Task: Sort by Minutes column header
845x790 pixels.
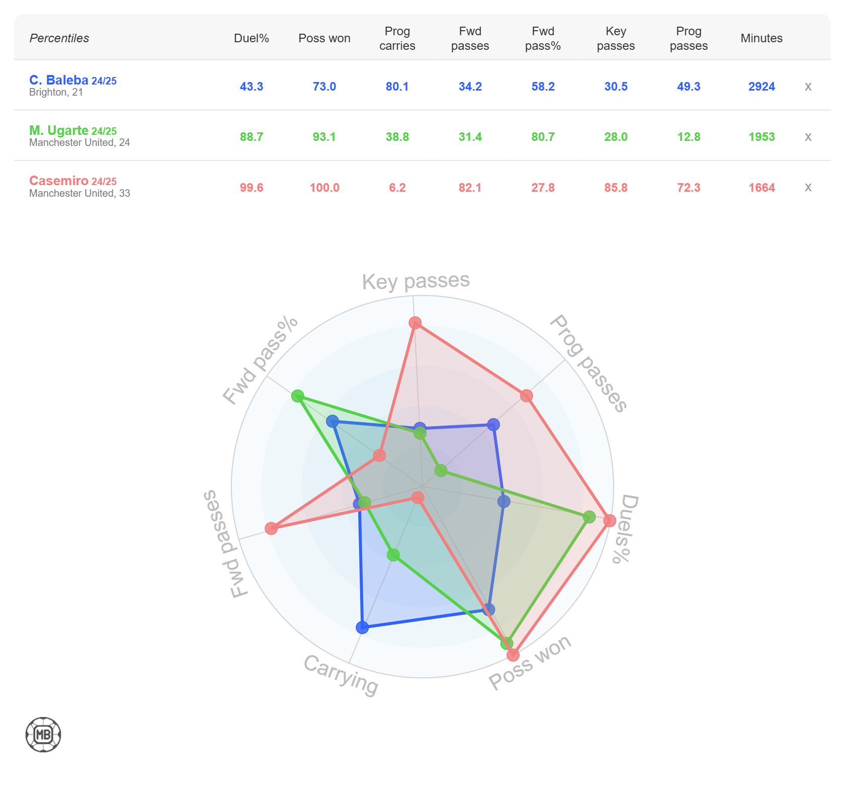Action: coord(762,38)
